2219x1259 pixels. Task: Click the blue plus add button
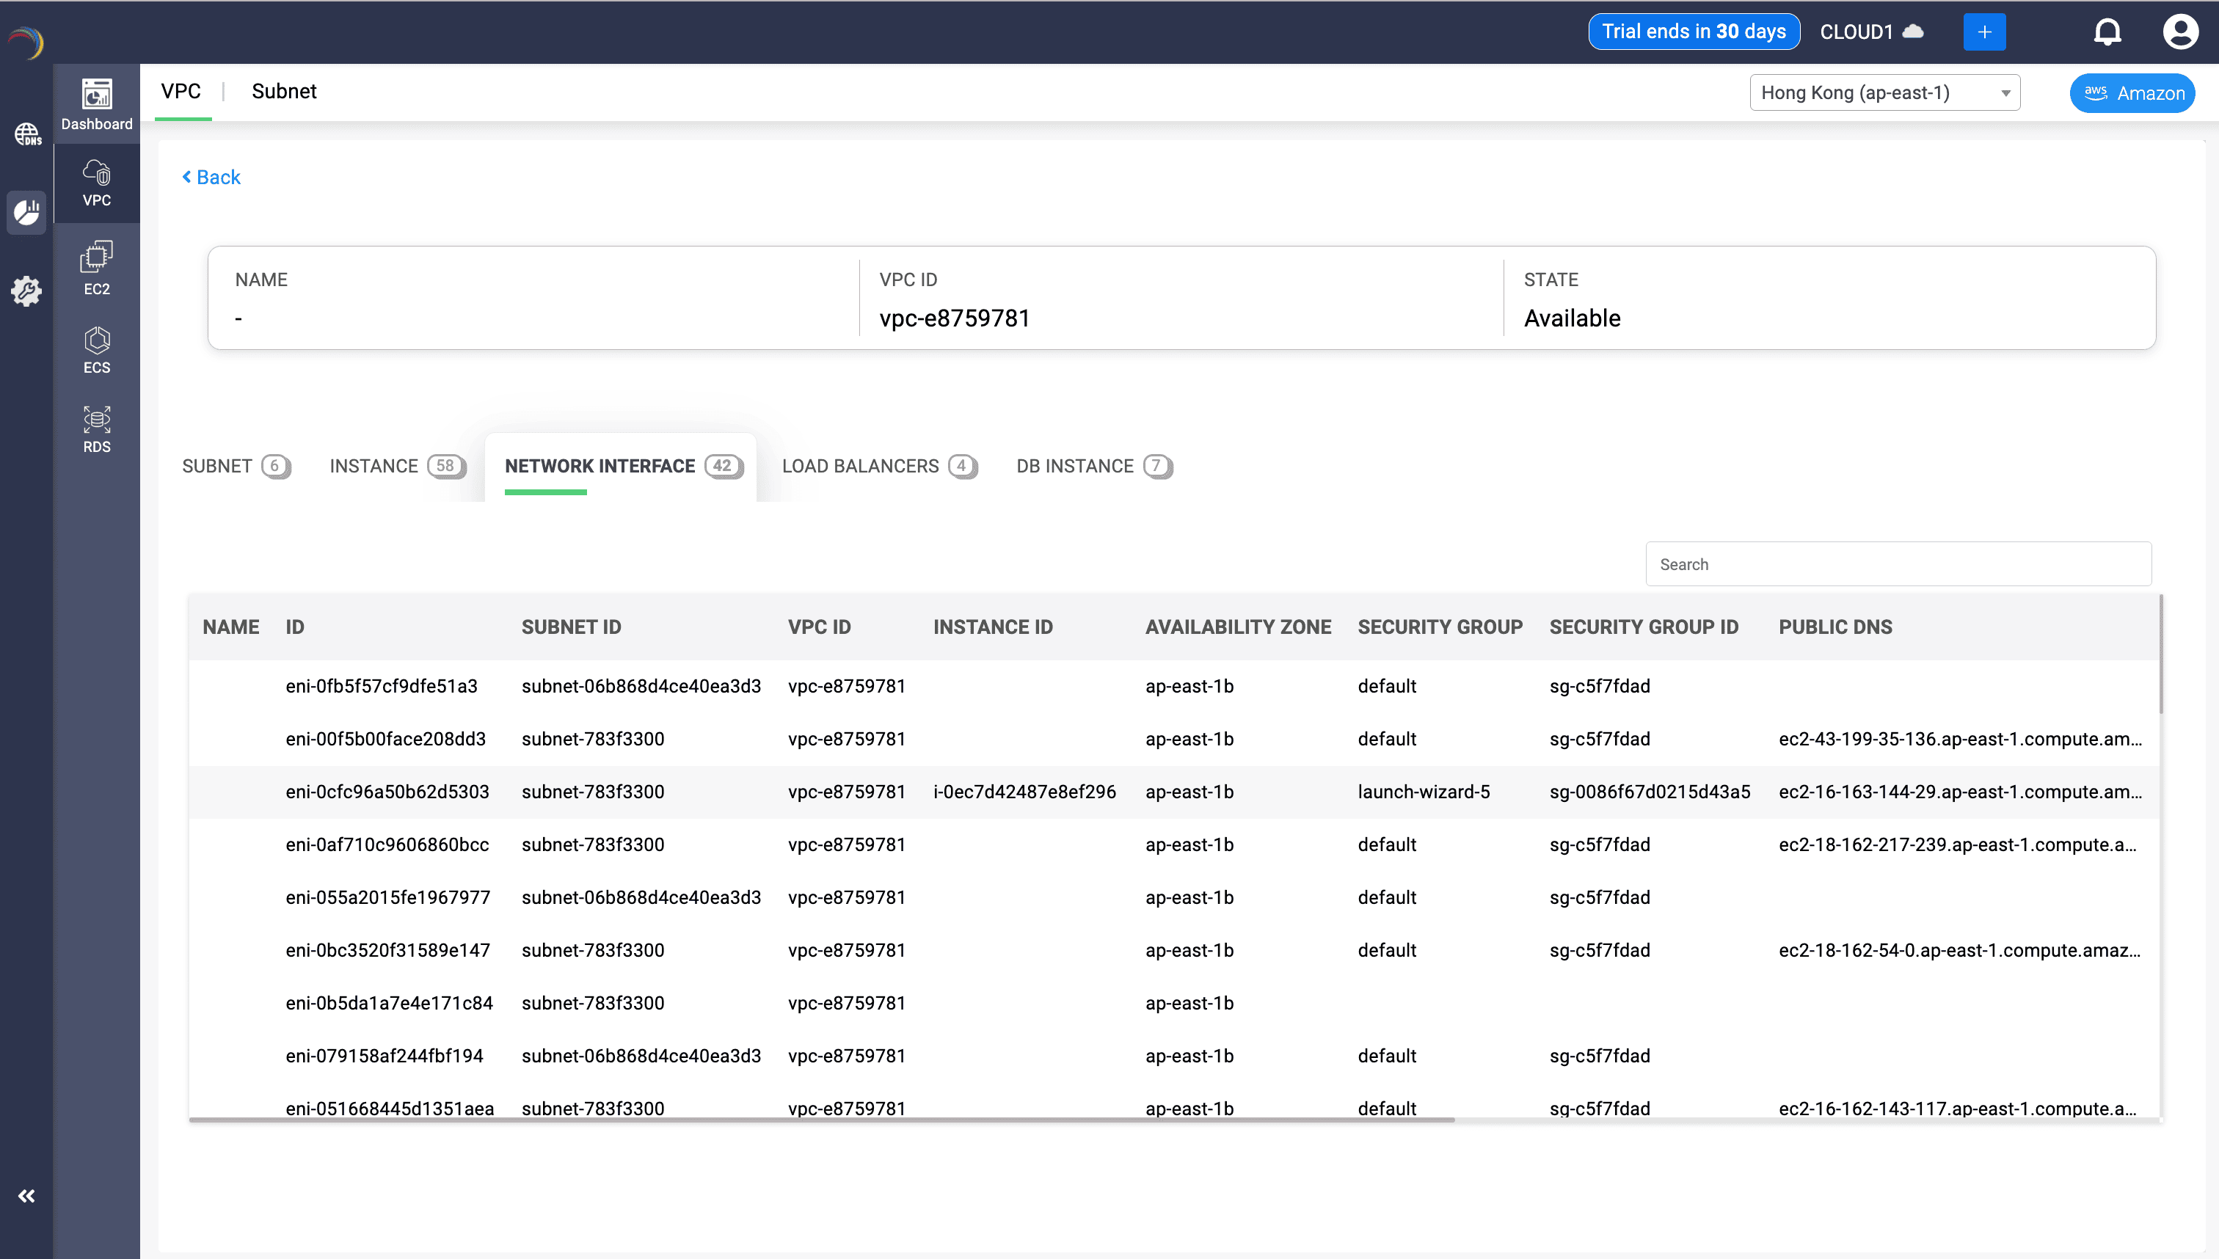pyautogui.click(x=1983, y=32)
